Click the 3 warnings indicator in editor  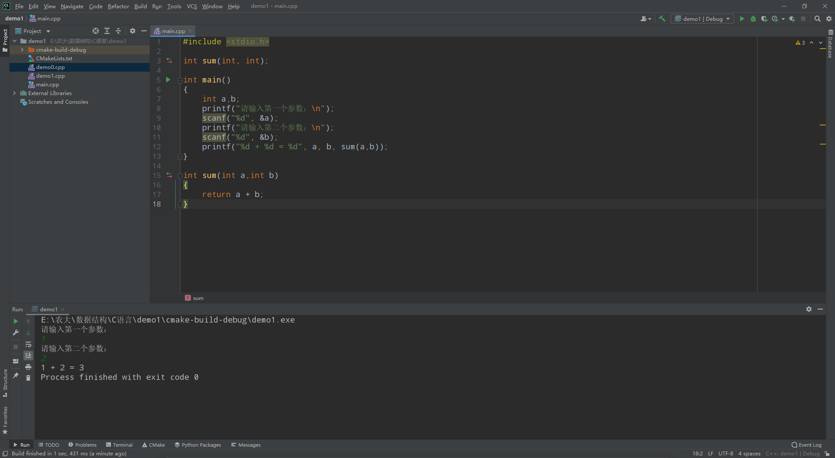[800, 43]
